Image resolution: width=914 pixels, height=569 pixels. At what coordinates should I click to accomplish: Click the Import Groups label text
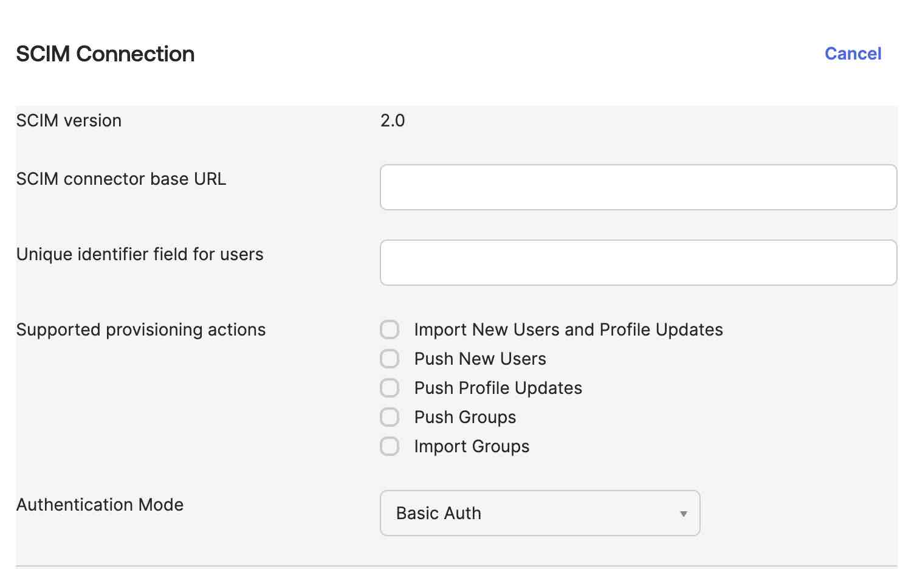pos(471,446)
